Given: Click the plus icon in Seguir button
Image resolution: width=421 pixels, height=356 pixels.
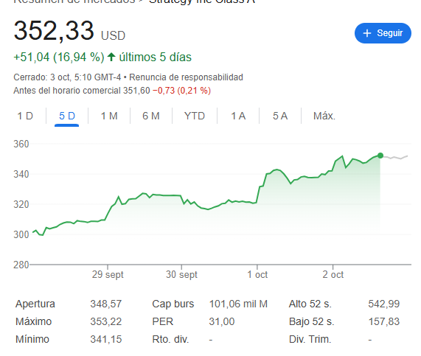Looking at the screenshot, I should coord(367,33).
